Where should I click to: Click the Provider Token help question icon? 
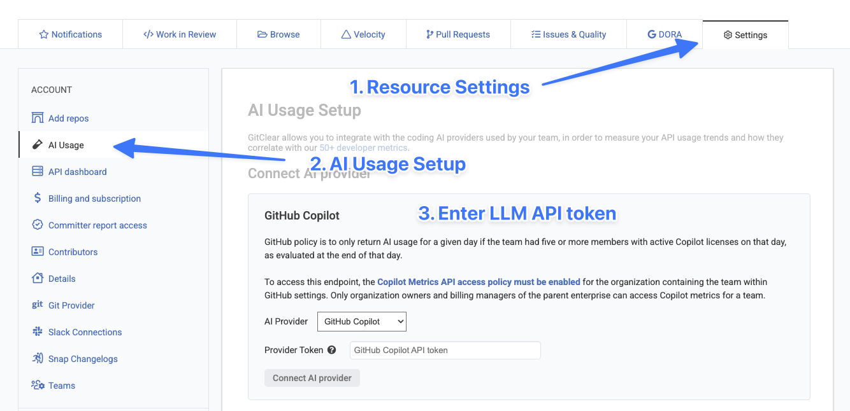(x=331, y=350)
